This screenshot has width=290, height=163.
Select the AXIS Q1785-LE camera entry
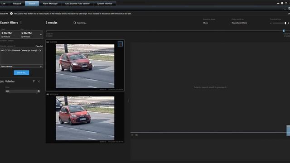click(21, 50)
